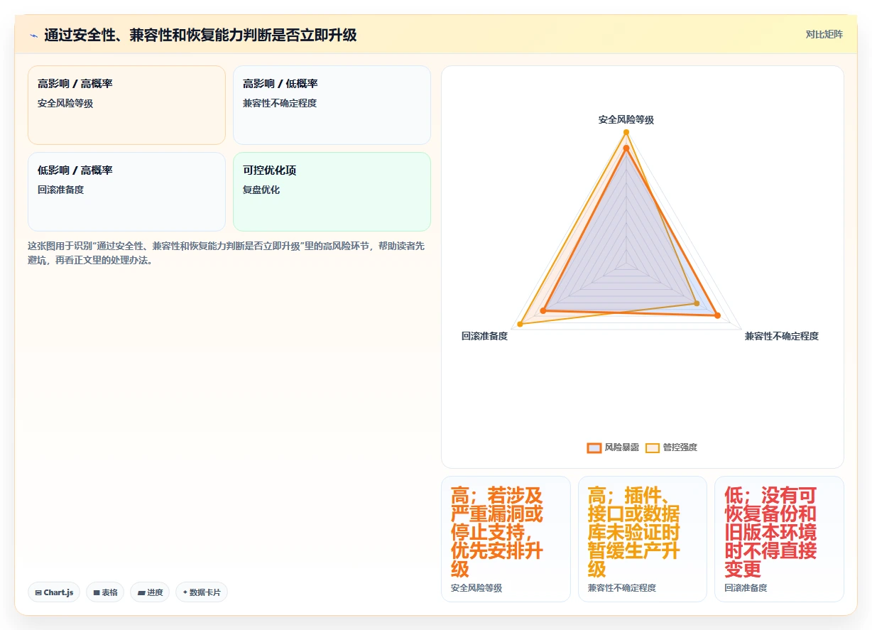Image resolution: width=872 pixels, height=630 pixels.
Task: Click the lightning icon beside the title
Action: pyautogui.click(x=34, y=35)
